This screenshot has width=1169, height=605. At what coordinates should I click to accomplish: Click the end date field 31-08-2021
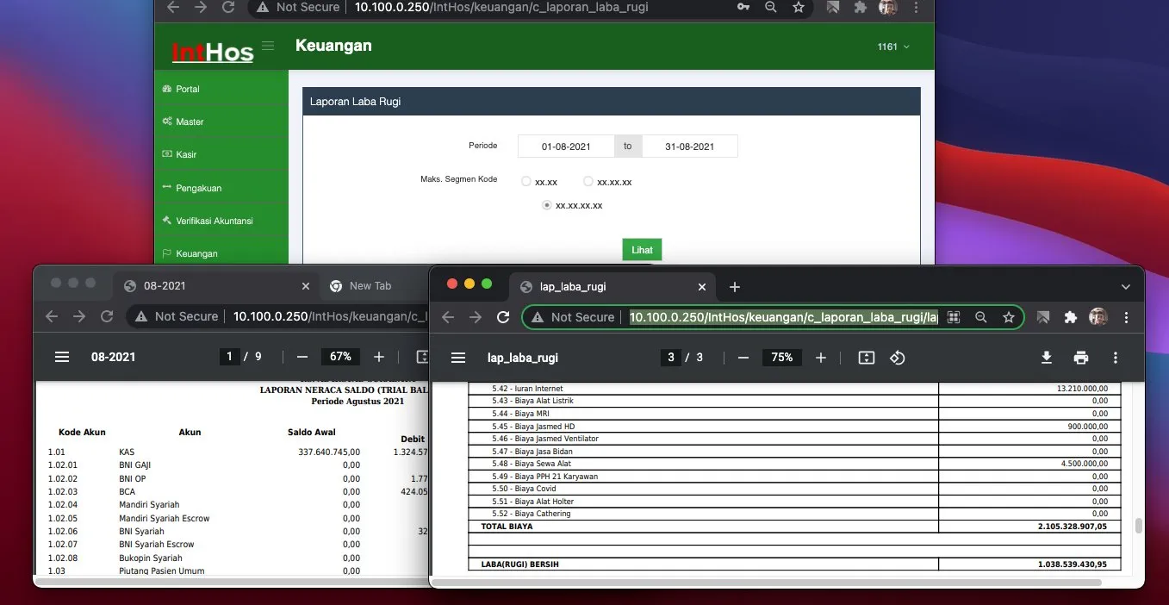click(690, 147)
